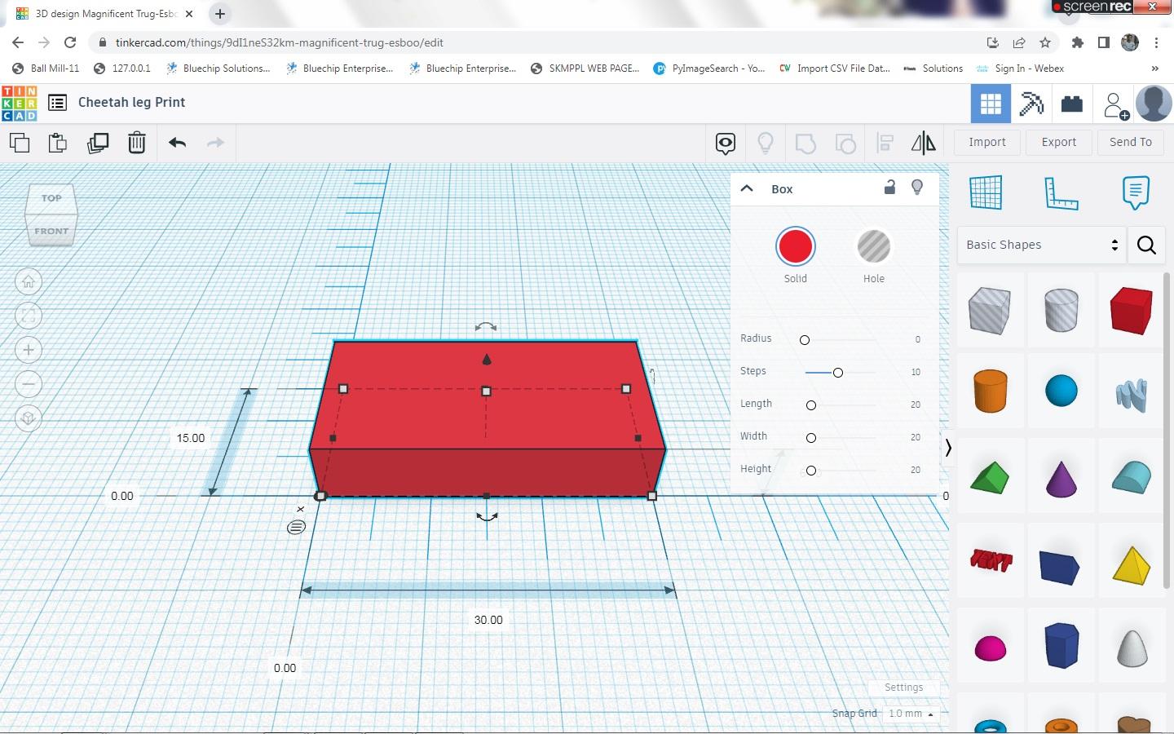Open the user profile avatar
Image resolution: width=1174 pixels, height=734 pixels.
pos(1154,104)
